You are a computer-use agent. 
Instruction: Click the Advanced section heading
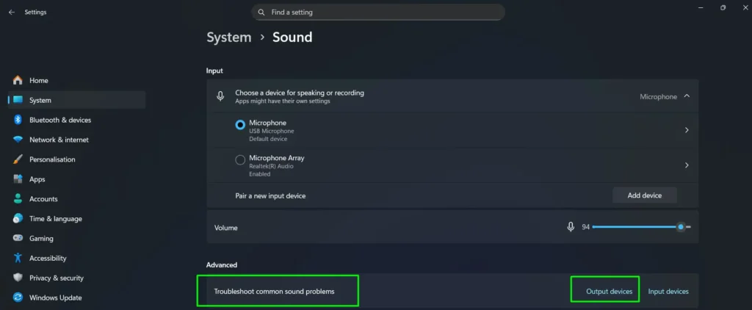(x=222, y=265)
